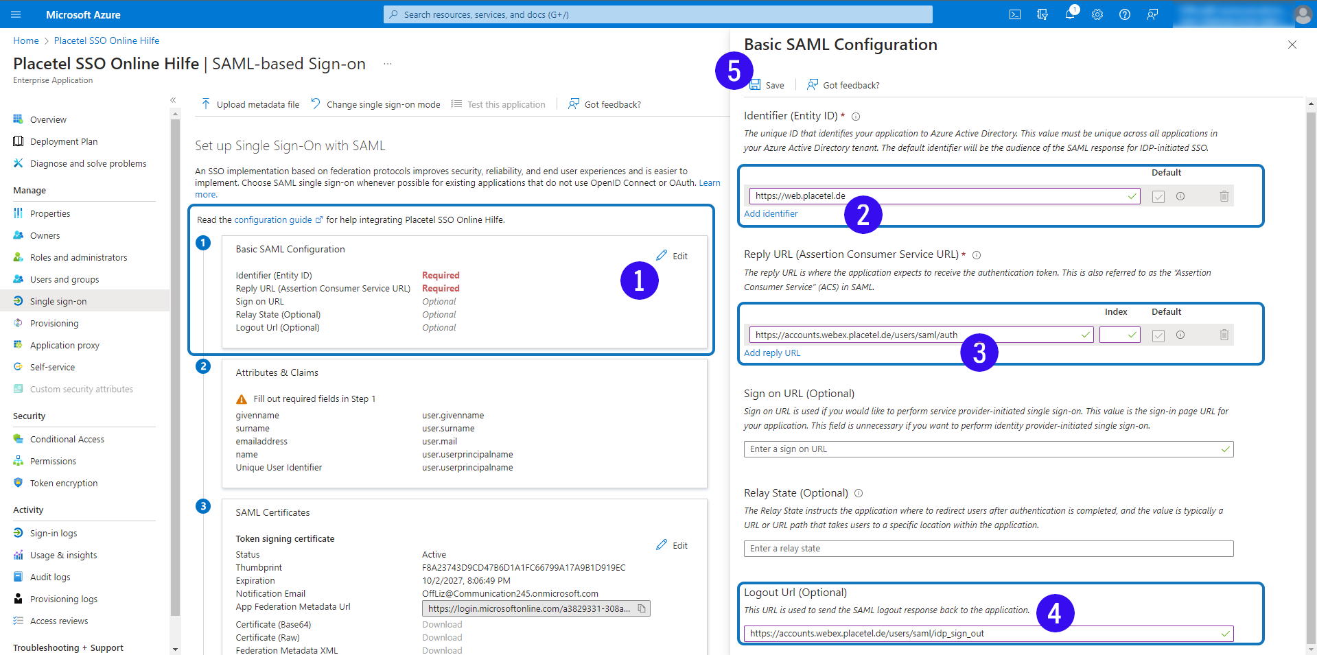Click the Identifier field with https://web.placetel.de

944,196
